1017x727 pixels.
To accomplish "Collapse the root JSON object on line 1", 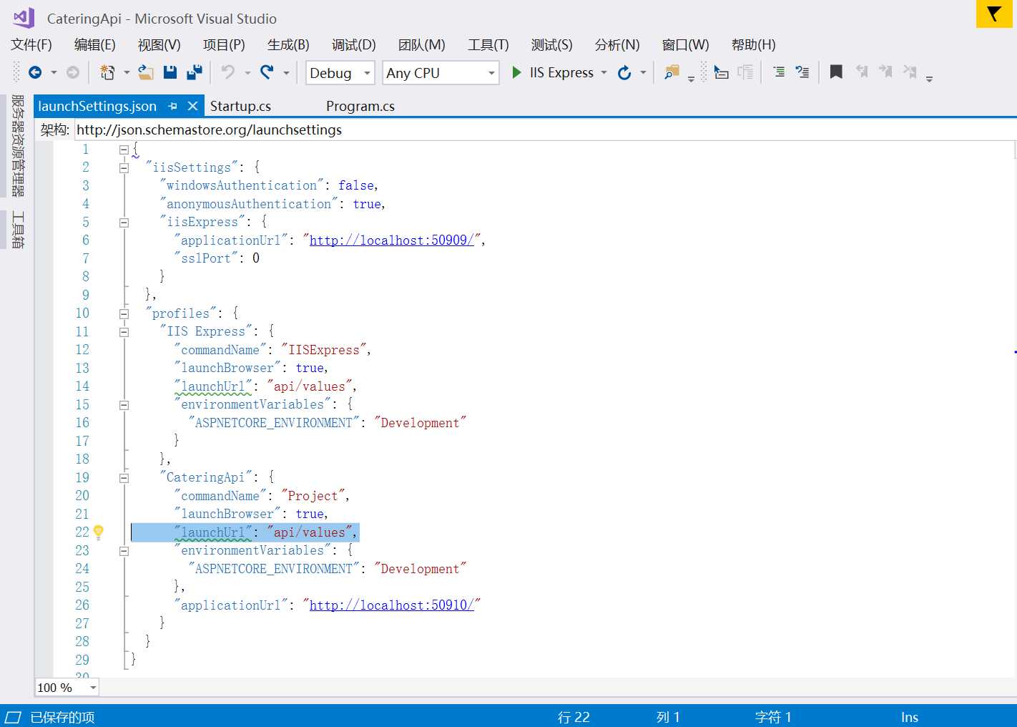I will pos(124,150).
